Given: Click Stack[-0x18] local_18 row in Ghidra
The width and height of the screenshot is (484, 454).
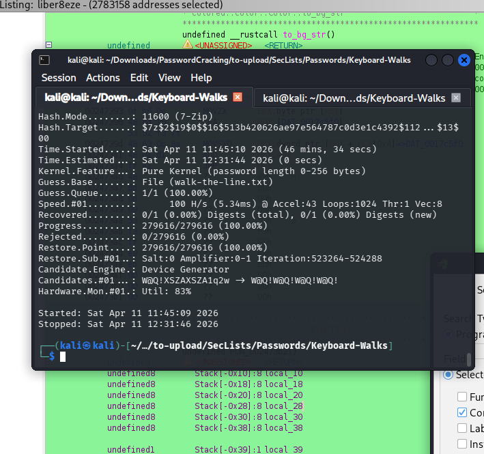Looking at the screenshot, I should [x=205, y=384].
